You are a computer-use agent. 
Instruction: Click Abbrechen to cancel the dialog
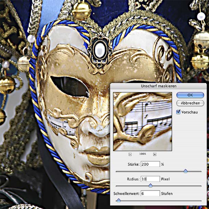(190, 103)
